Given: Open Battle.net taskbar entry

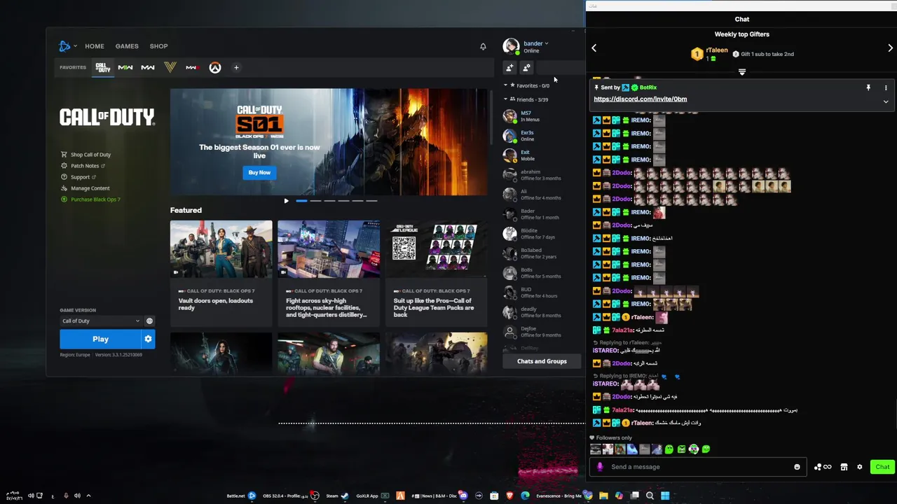Looking at the screenshot, I should [x=242, y=496].
